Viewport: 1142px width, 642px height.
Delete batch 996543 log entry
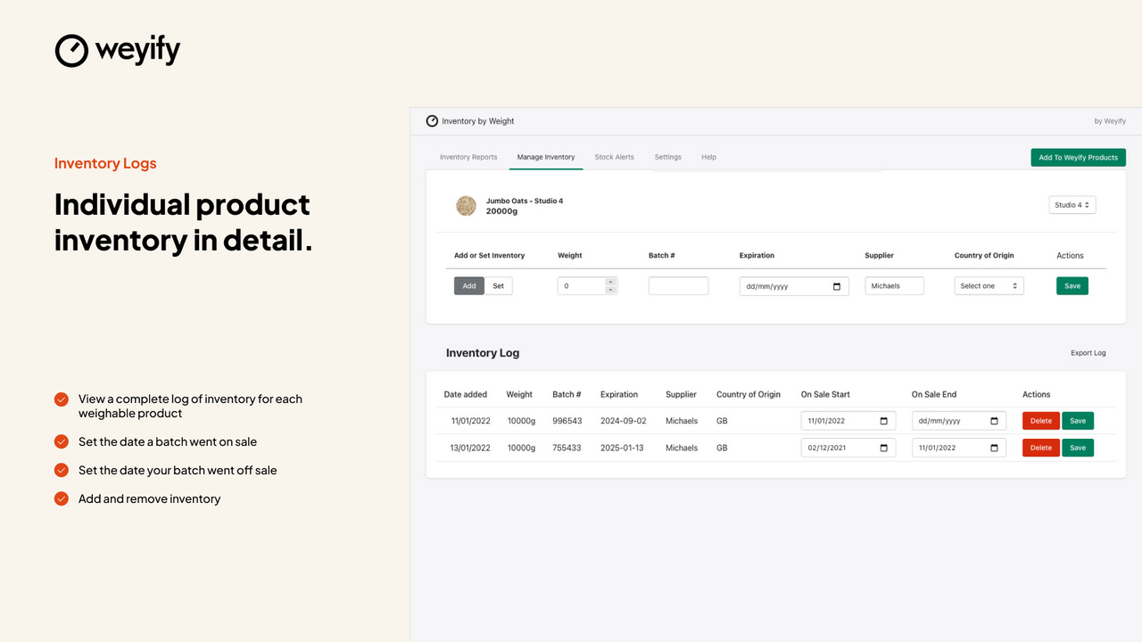click(1041, 421)
